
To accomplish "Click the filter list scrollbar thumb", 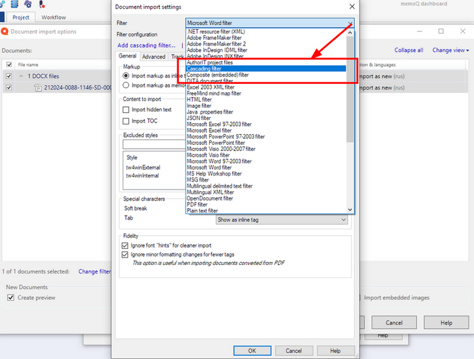I will point(350,89).
